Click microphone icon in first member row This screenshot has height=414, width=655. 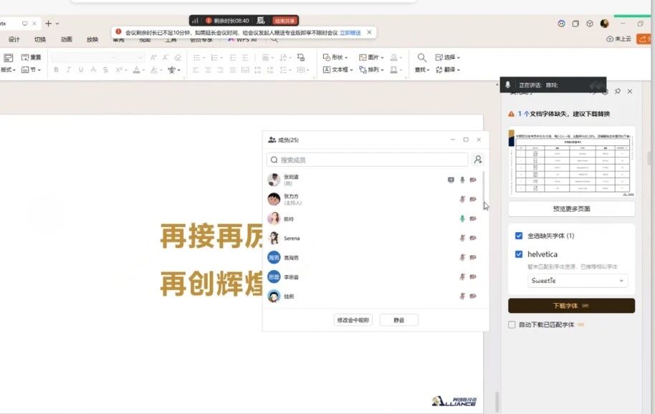tap(462, 180)
